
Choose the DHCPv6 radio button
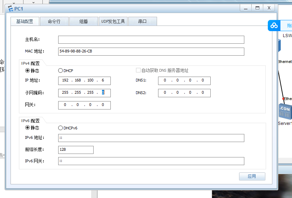[x=60, y=128]
